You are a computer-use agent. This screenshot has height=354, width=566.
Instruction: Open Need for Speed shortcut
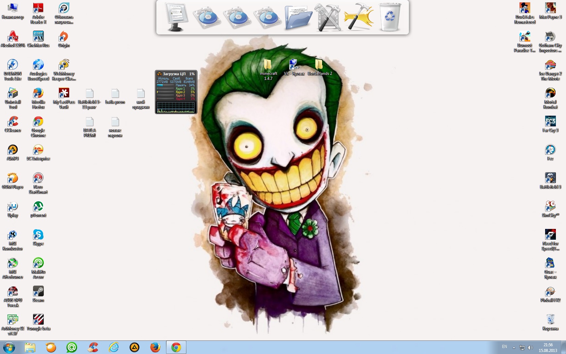(x=550, y=240)
